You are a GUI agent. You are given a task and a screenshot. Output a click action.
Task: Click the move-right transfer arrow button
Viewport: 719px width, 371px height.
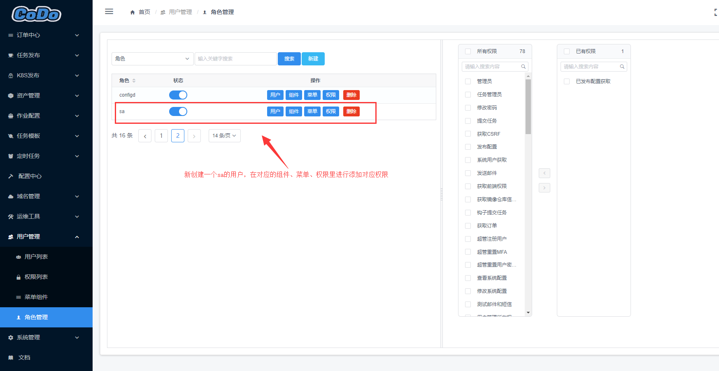click(x=544, y=188)
